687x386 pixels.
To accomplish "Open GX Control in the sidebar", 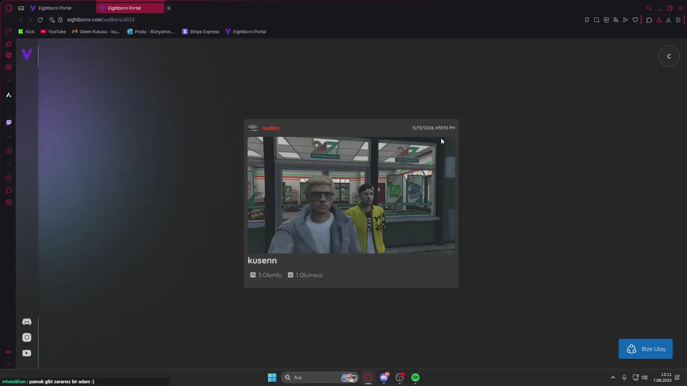I will (9, 32).
